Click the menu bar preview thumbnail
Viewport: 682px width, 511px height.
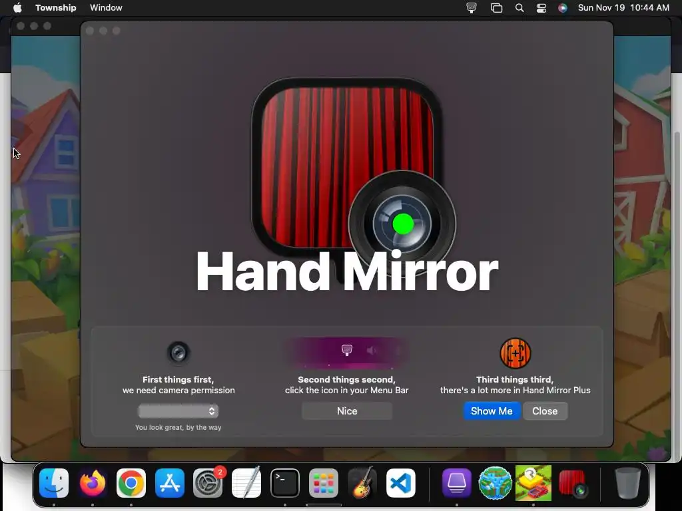346,353
